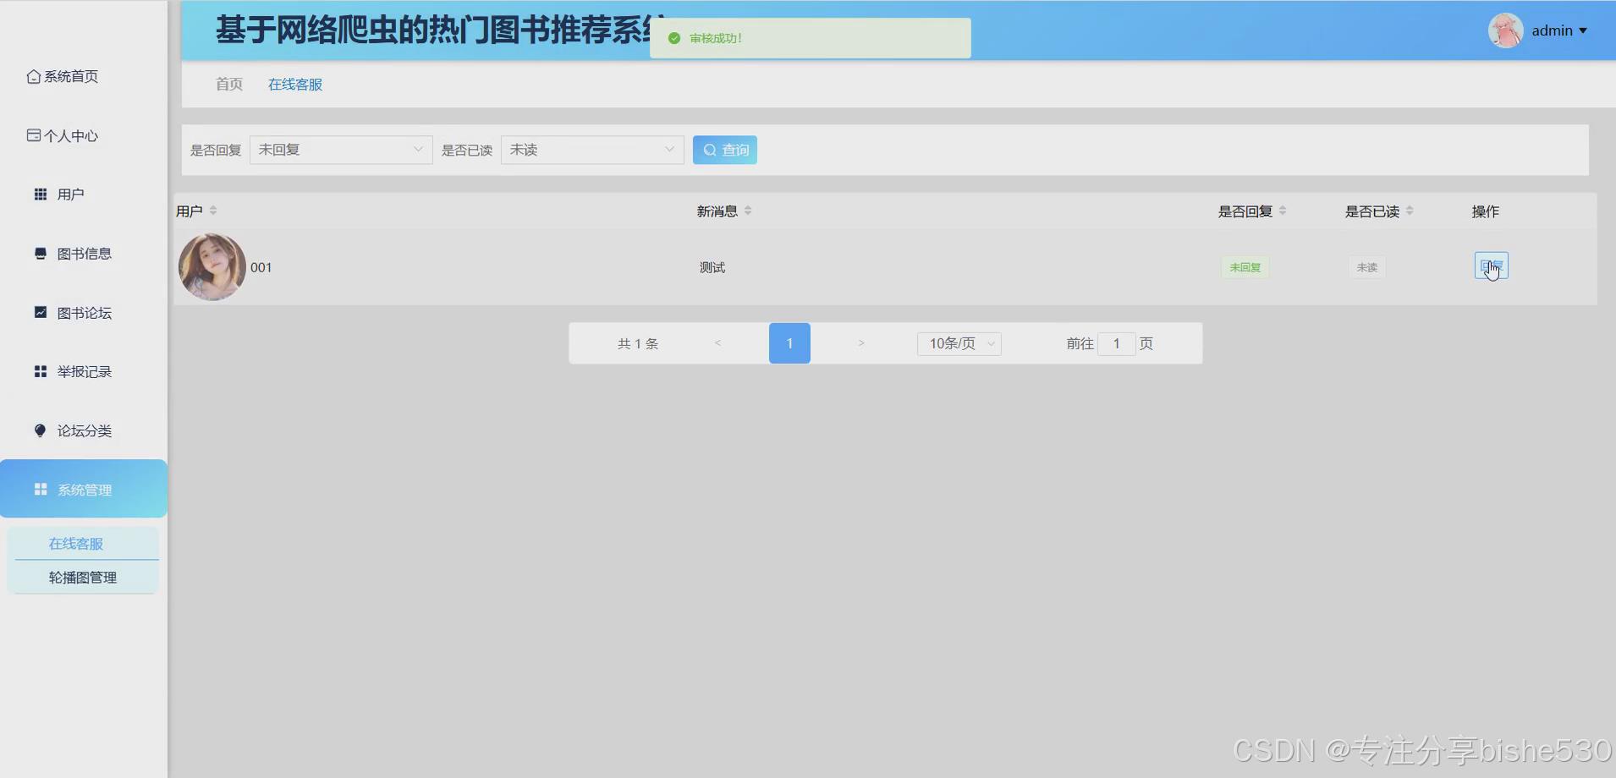1616x778 pixels.
Task: Open the 是否回复 filter dropdown
Action: click(341, 150)
